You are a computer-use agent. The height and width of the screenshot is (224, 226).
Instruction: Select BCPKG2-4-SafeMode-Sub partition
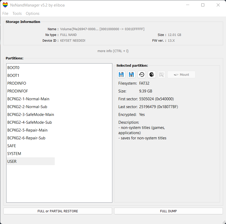[31, 122]
